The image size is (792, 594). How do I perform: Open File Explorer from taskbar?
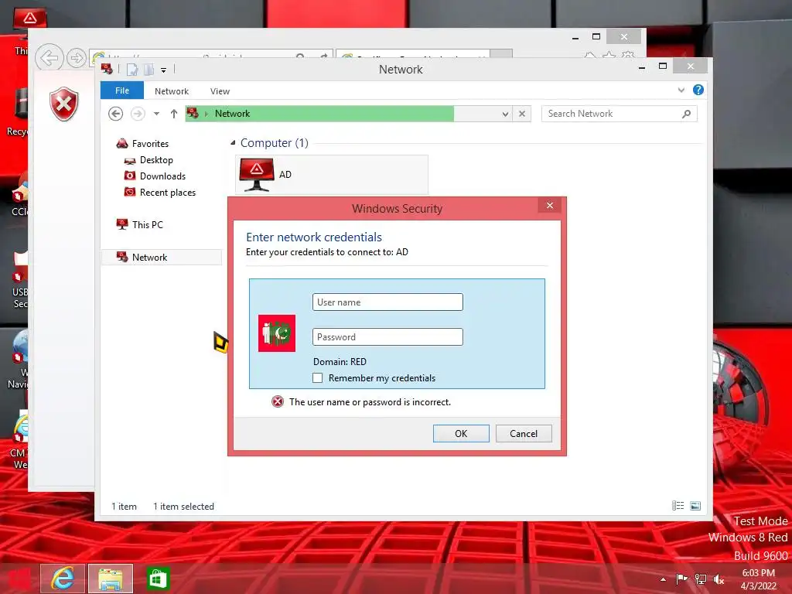[111, 579]
